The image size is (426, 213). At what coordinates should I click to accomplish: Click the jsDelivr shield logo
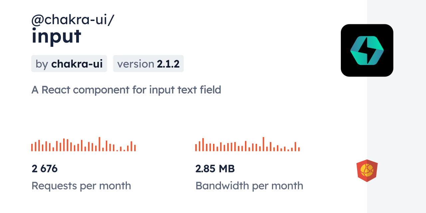click(x=367, y=170)
